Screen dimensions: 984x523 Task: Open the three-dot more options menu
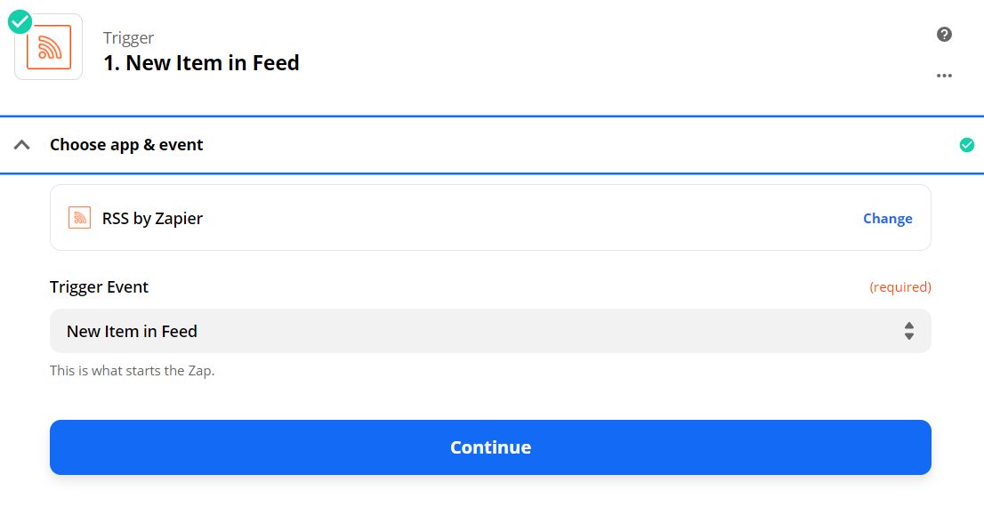[945, 76]
